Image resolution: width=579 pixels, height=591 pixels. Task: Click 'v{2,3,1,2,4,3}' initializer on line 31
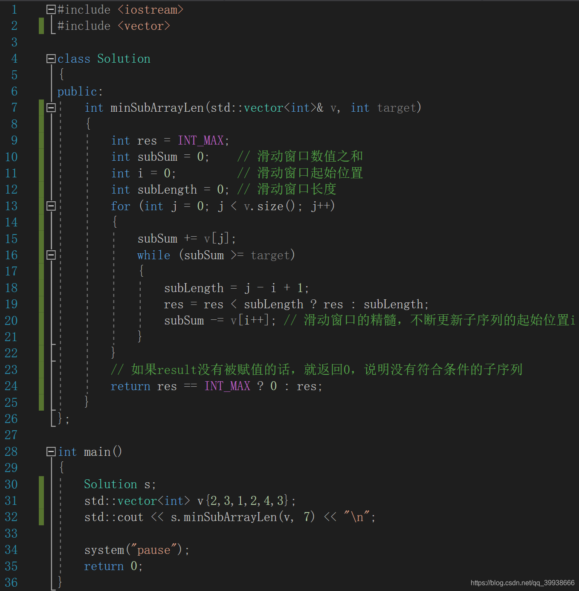243,501
